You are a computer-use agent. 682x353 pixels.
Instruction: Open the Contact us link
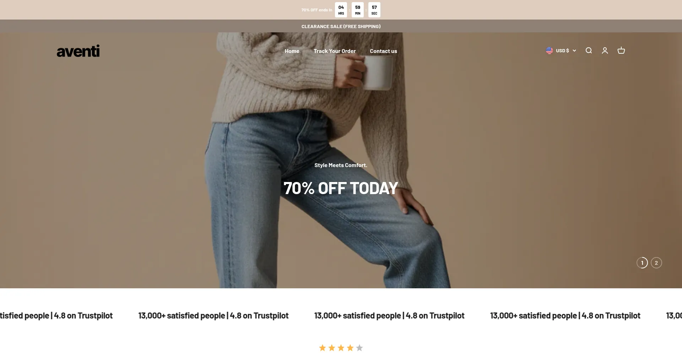coord(383,51)
